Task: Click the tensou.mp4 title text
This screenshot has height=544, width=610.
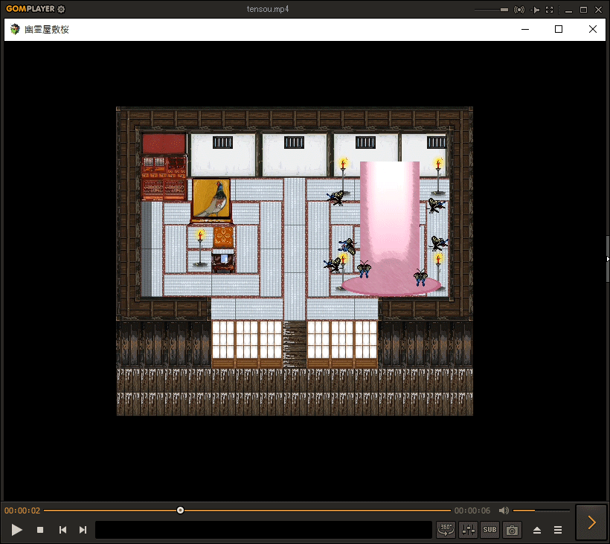Action: (268, 9)
